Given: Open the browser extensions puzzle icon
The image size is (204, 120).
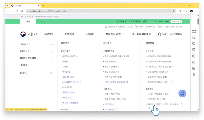Looking at the screenshot, I should click(180, 11).
